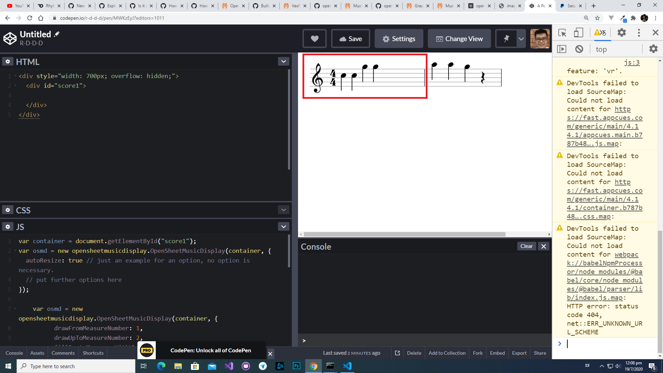Clear the DevTools console
The height and width of the screenshot is (373, 663).
click(579, 49)
